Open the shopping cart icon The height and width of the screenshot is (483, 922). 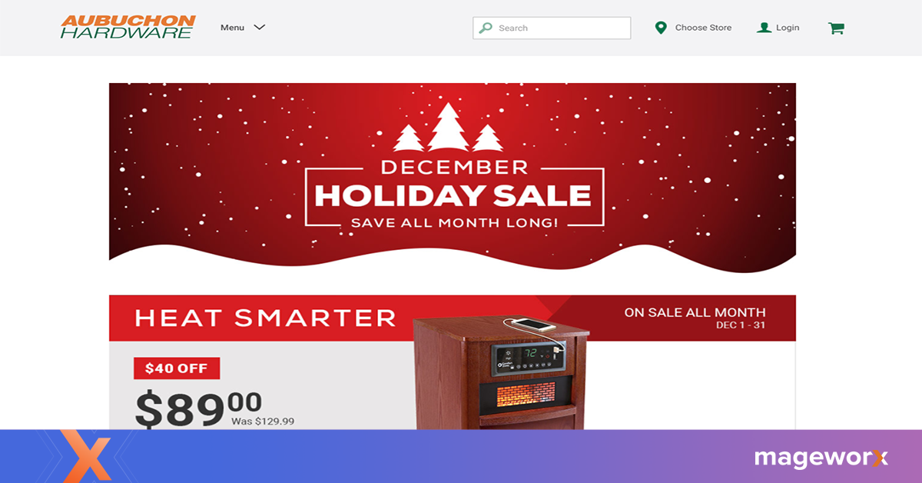836,28
